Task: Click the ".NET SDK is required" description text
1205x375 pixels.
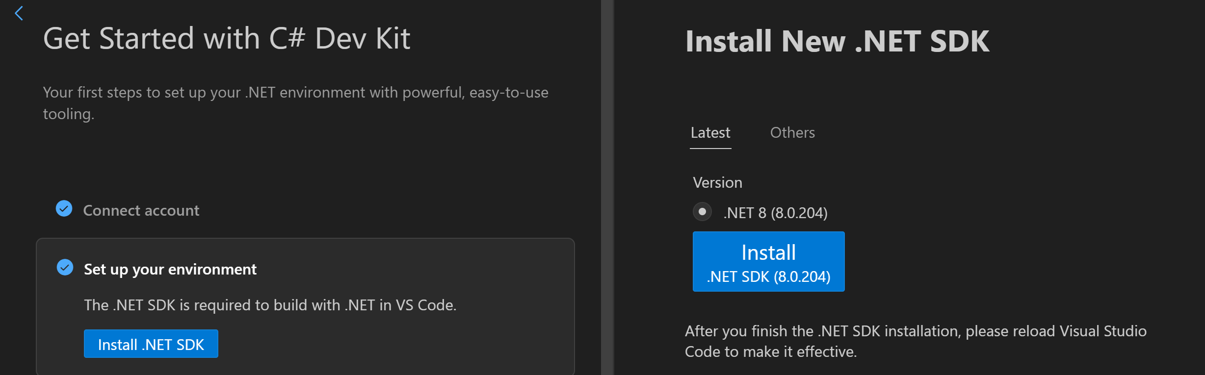Action: point(270,305)
